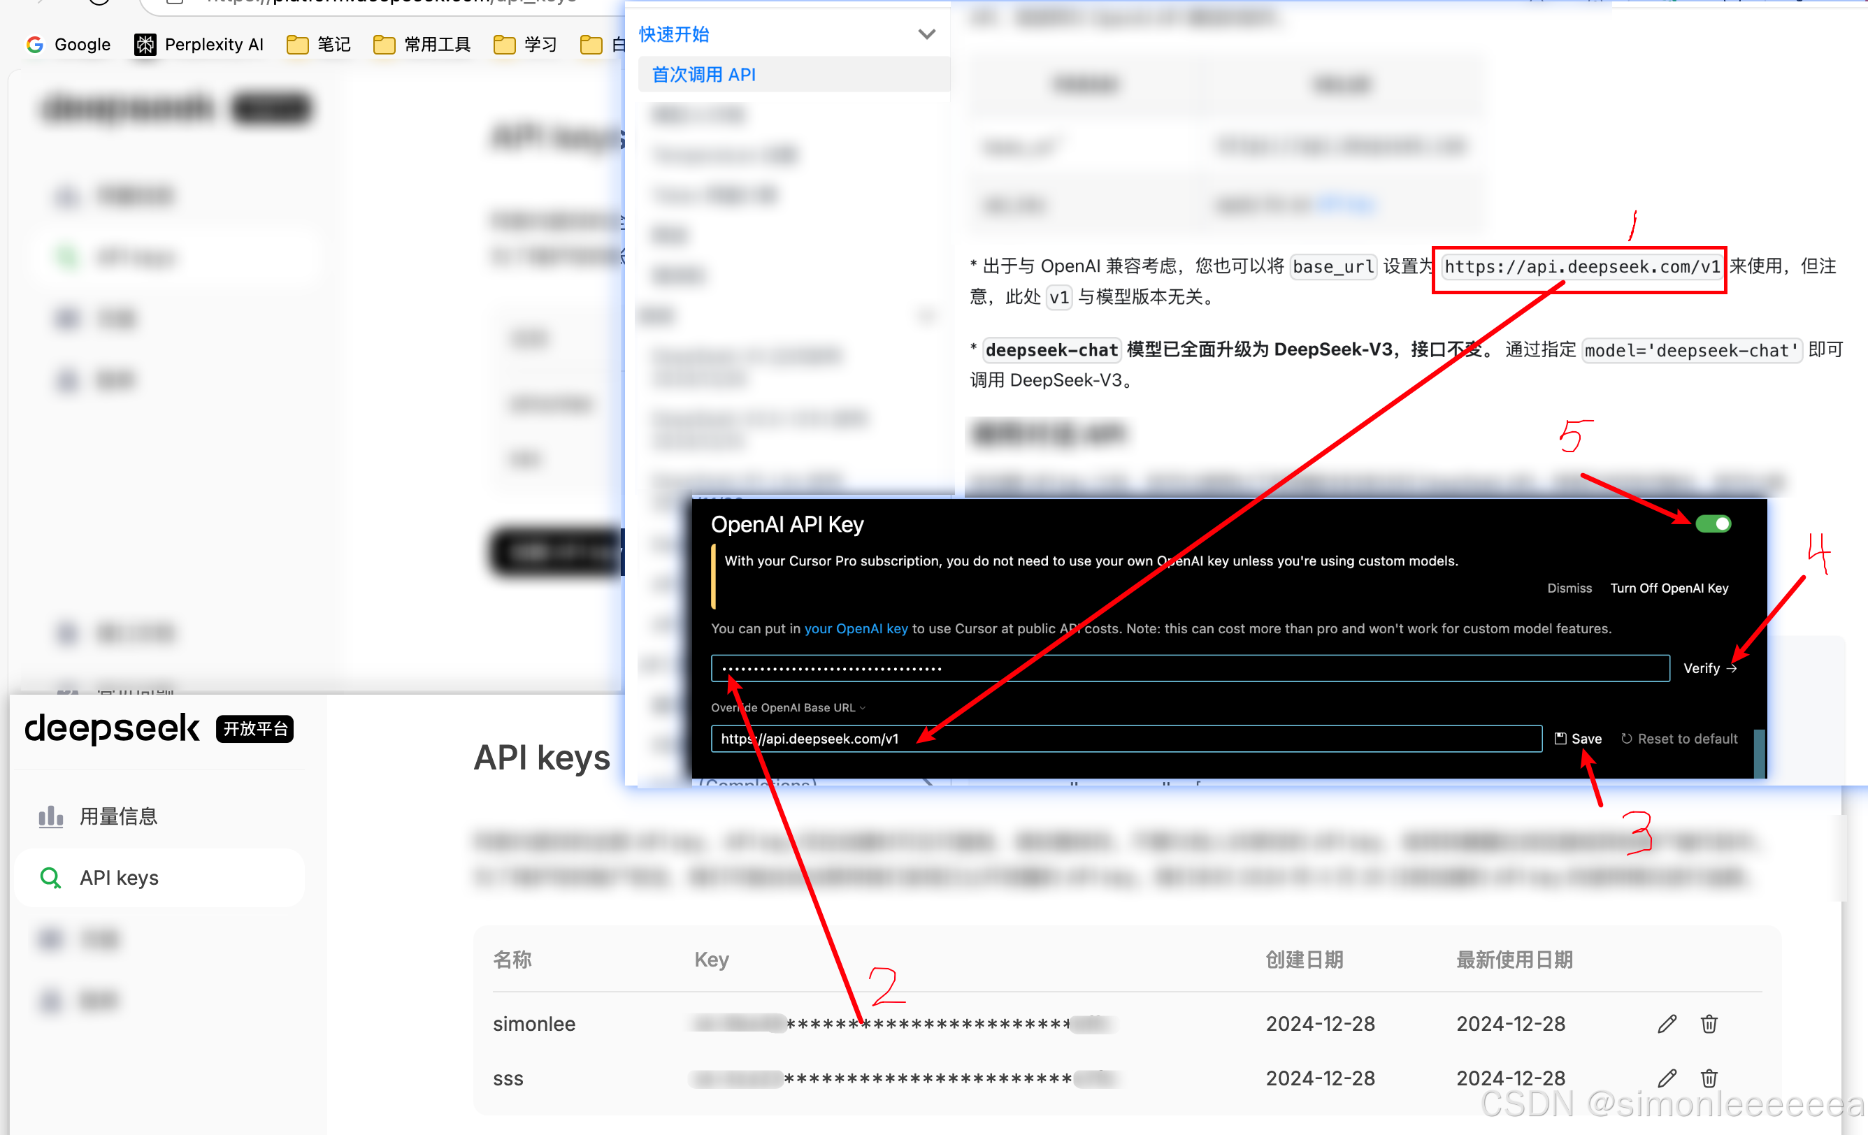Click the API keys magnifier icon in sidebar
The image size is (1868, 1135).
tap(51, 877)
